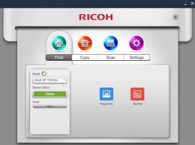Click the teal Print printer icon

point(59,43)
